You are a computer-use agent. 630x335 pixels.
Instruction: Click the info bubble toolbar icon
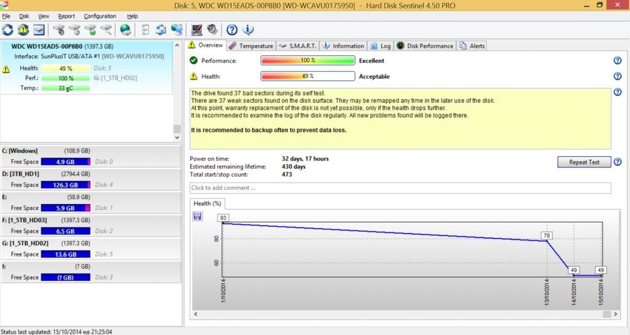[248, 30]
